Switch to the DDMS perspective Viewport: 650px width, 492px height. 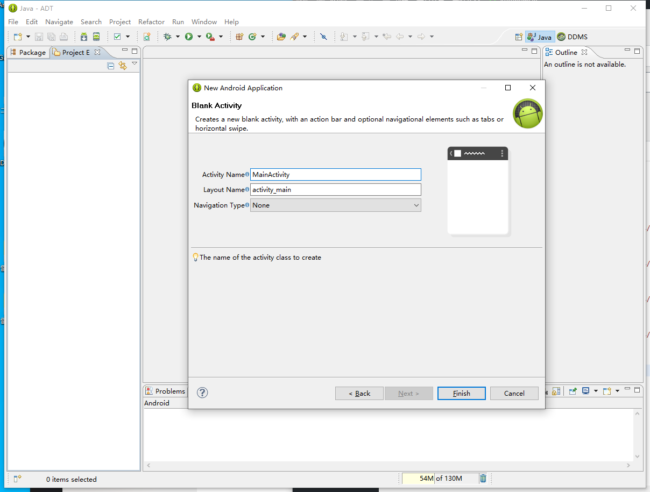(572, 37)
